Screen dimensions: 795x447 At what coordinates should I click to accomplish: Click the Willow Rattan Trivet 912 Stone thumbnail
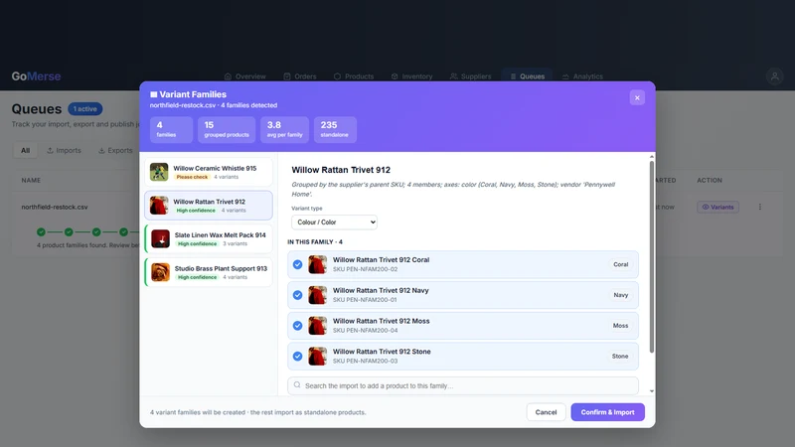pos(317,356)
